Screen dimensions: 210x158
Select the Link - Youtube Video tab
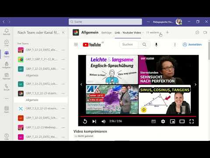(x=128, y=32)
